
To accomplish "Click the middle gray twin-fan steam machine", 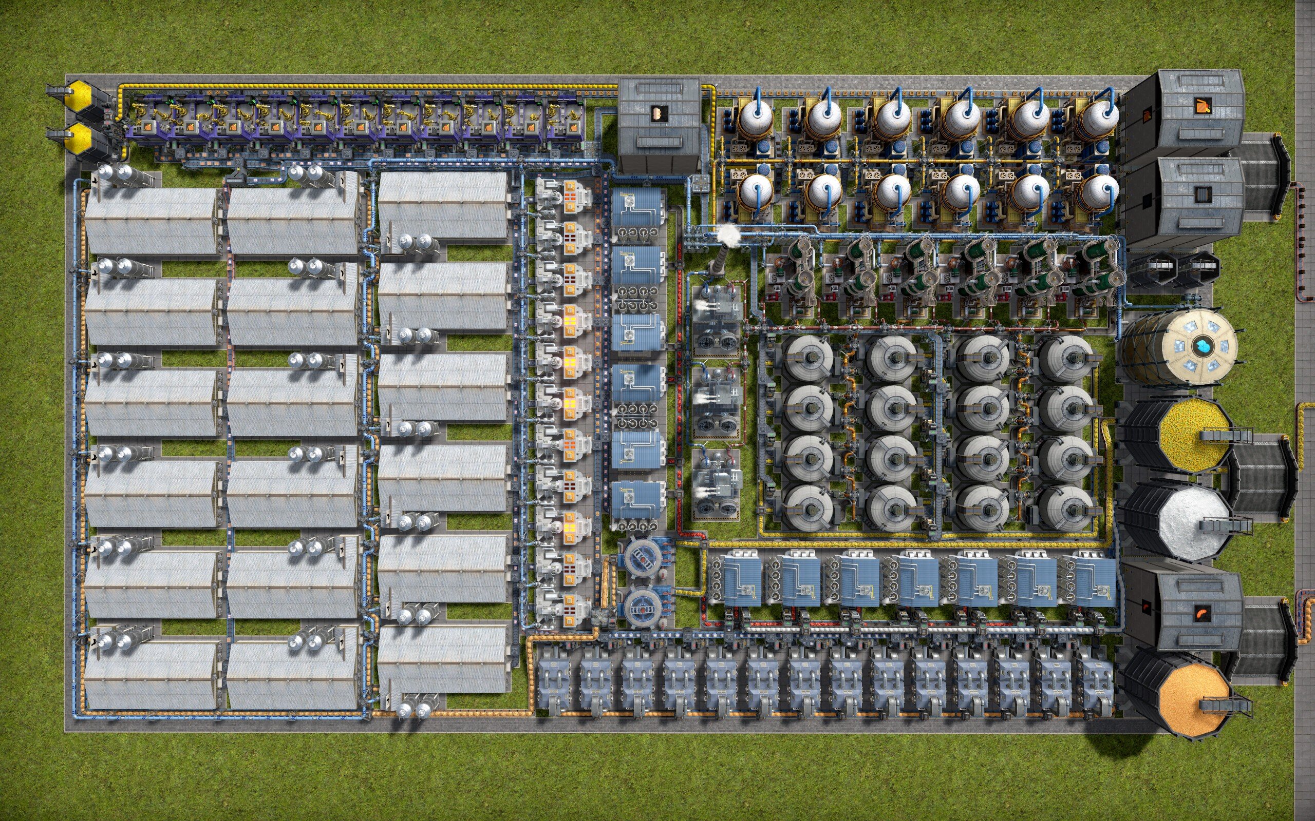I will tap(717, 403).
